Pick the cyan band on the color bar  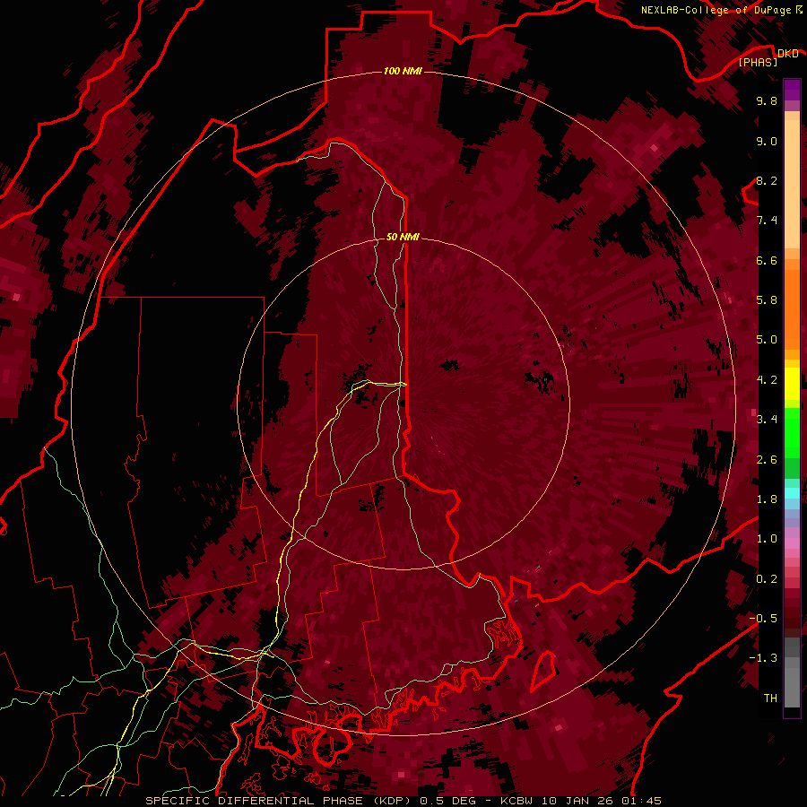pos(792,492)
